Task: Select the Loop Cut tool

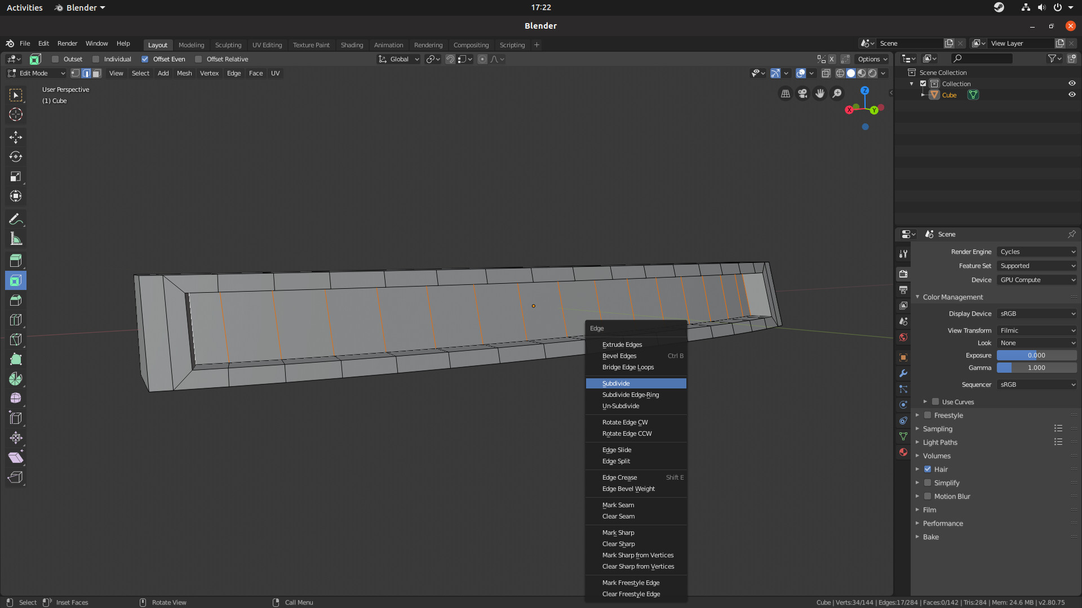Action: (x=16, y=320)
